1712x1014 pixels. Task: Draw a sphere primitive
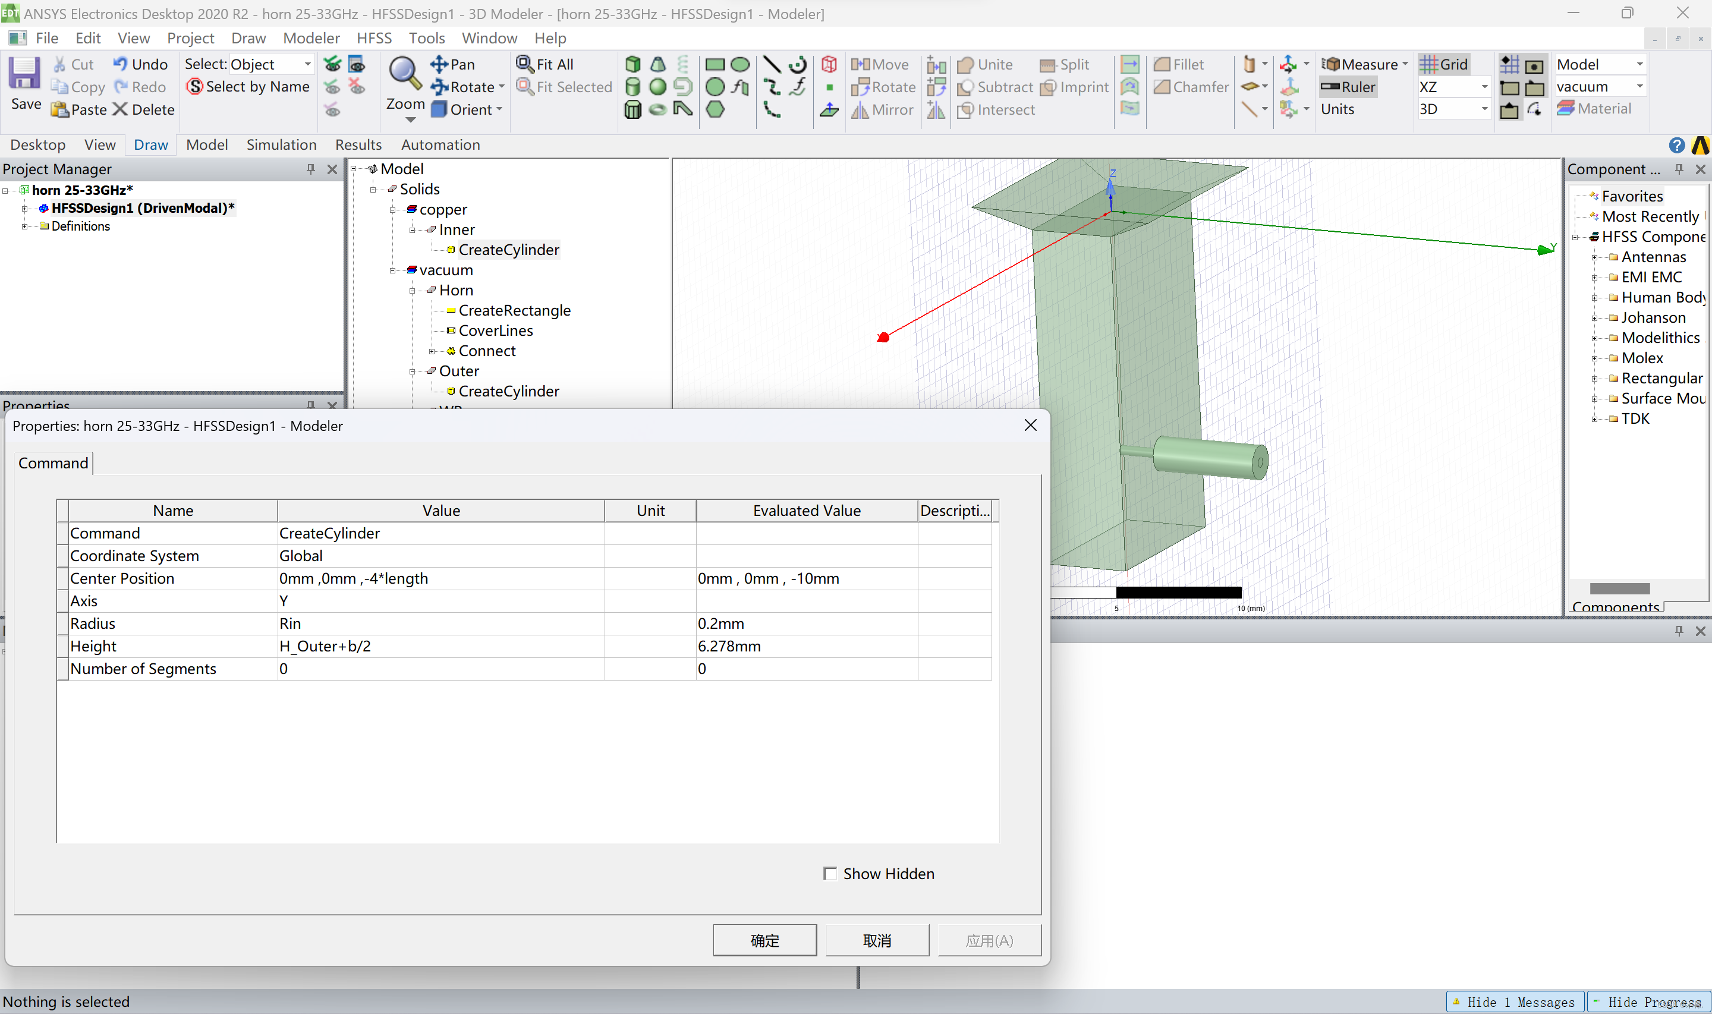pos(658,87)
